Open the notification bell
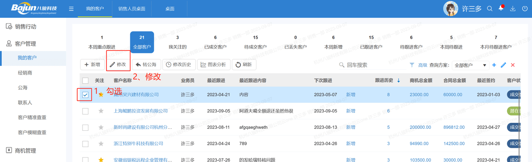The height and width of the screenshot is (162, 532). click(x=501, y=8)
